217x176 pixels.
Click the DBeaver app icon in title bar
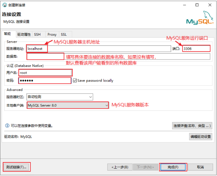tap(5, 5)
